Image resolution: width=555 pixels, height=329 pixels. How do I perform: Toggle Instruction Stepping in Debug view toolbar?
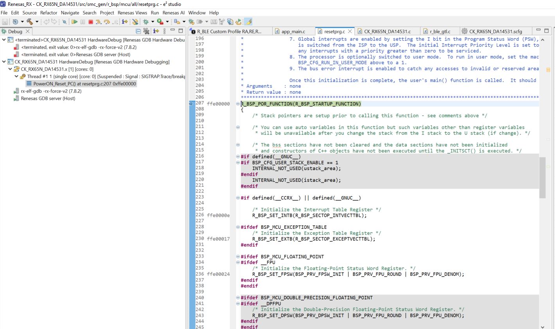point(156,31)
